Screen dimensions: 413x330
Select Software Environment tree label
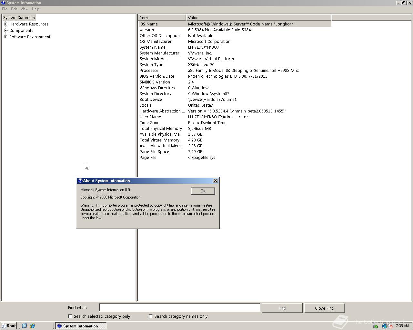[30, 37]
